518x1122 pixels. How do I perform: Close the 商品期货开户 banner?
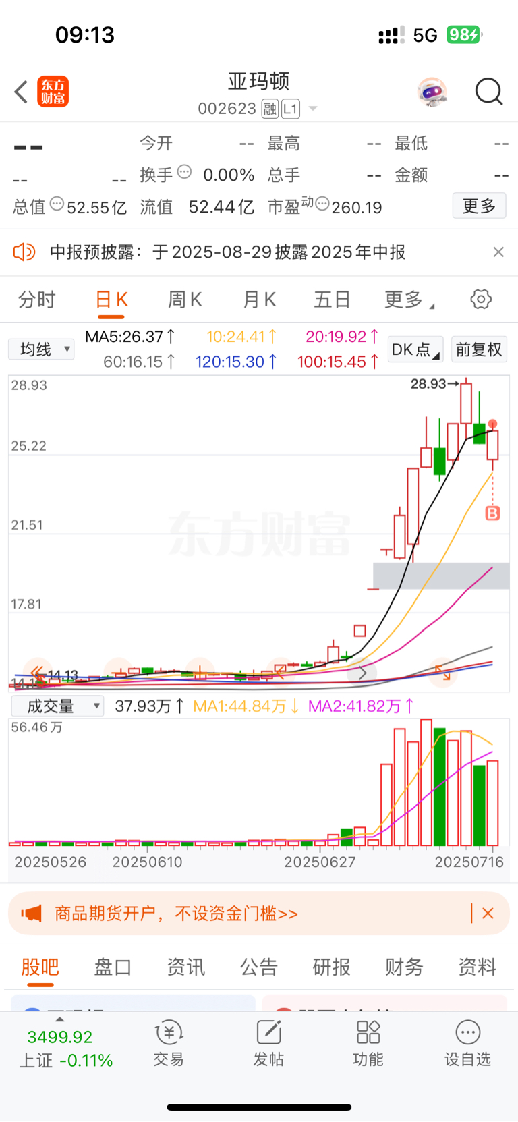pos(488,914)
